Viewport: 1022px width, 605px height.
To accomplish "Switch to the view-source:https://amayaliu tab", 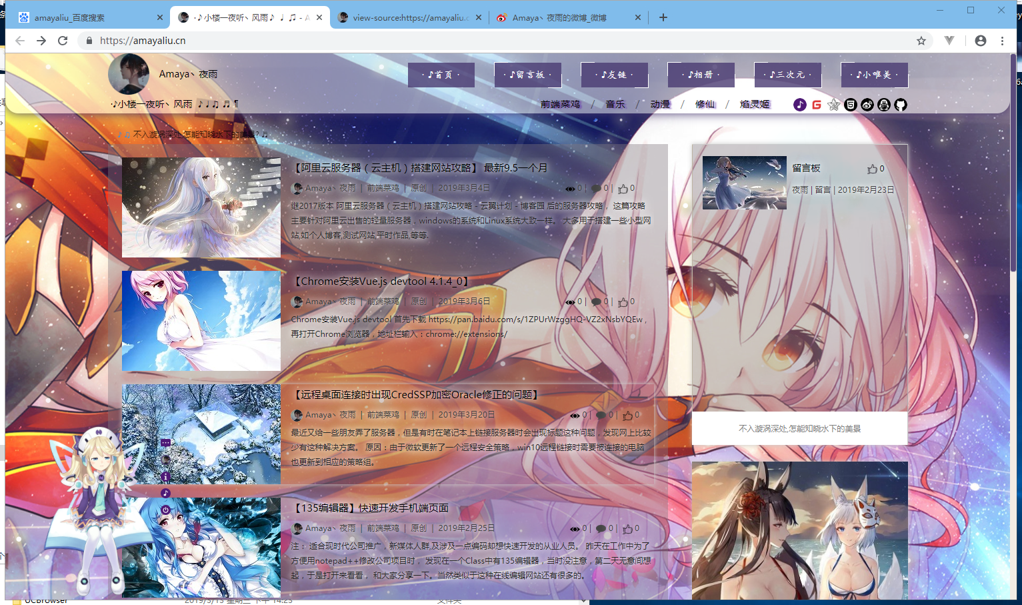I will click(x=408, y=18).
